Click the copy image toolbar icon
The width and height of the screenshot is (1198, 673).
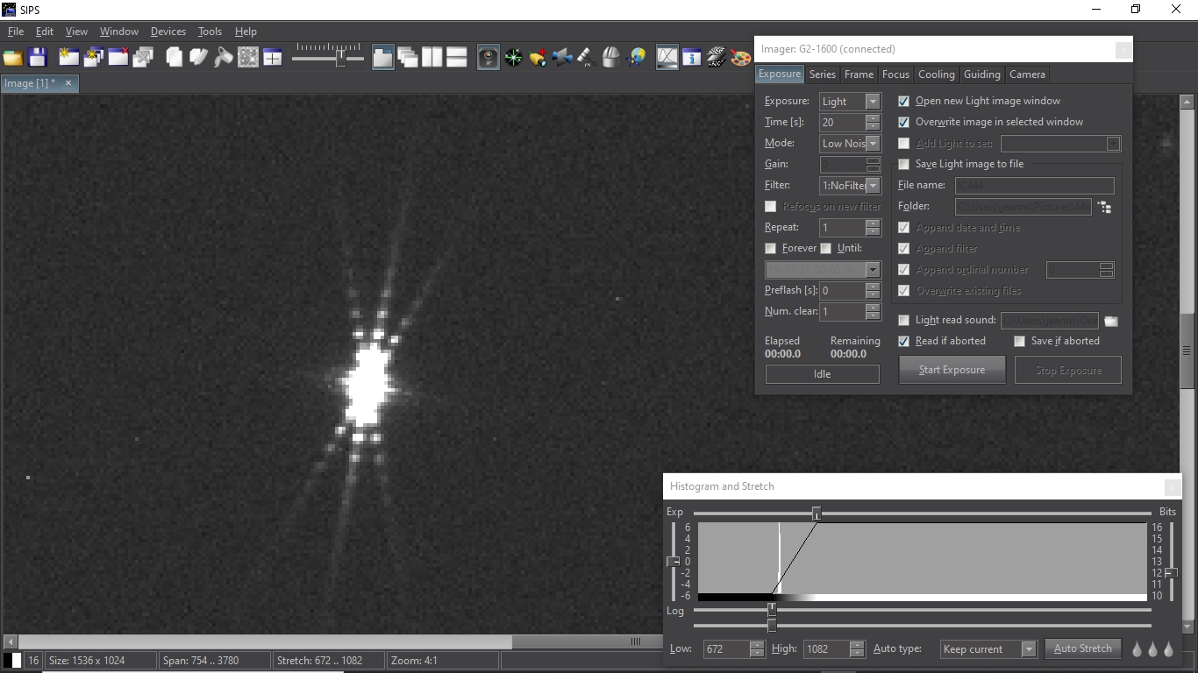175,58
